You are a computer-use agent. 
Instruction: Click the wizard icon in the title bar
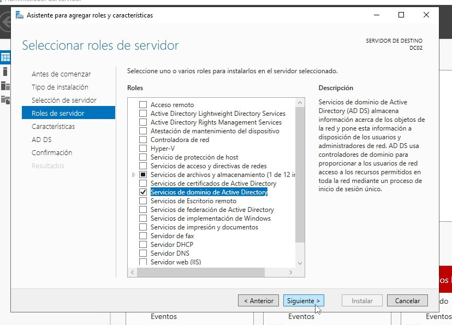(x=19, y=15)
